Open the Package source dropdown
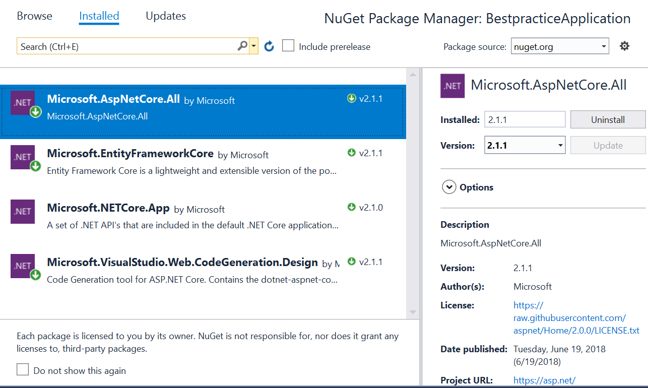648x388 pixels. click(560, 46)
